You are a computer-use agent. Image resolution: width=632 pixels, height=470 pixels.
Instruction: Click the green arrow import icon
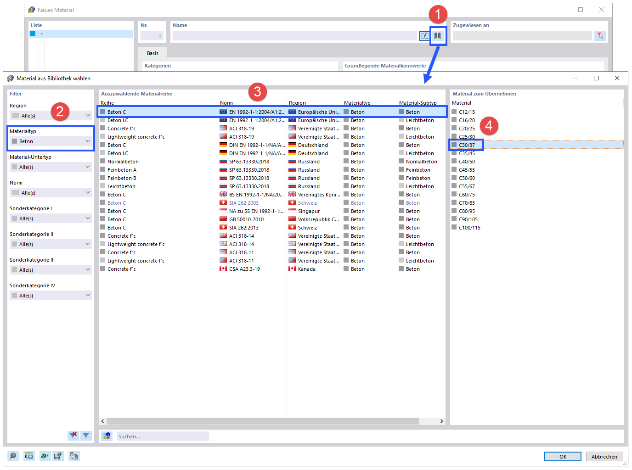[x=44, y=456]
